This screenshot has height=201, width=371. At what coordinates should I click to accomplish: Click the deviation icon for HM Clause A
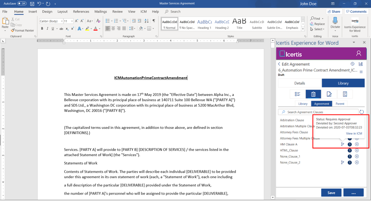(342, 144)
